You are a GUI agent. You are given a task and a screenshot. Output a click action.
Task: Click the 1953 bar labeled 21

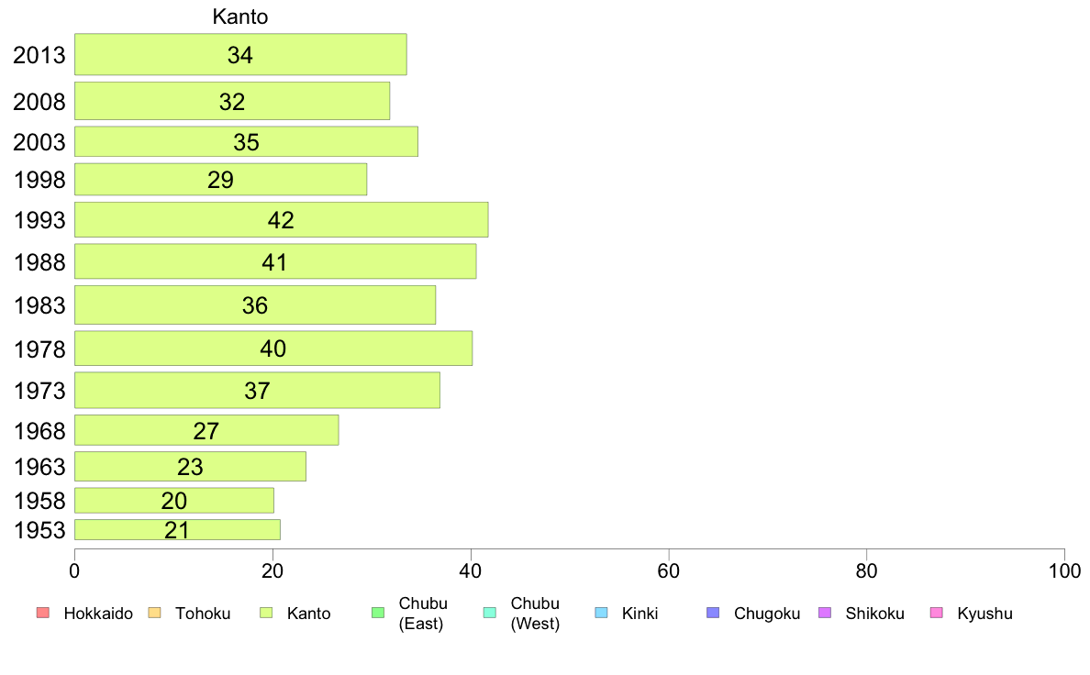coord(177,530)
